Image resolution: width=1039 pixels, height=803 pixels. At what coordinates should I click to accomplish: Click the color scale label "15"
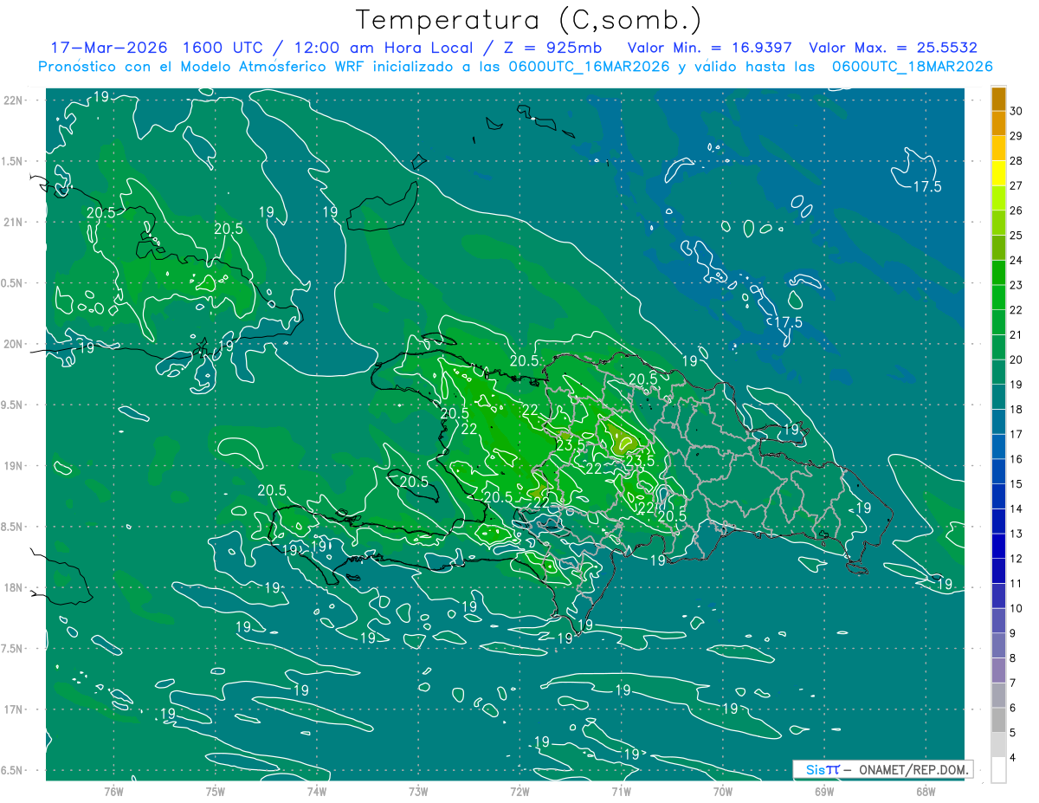coord(1016,484)
